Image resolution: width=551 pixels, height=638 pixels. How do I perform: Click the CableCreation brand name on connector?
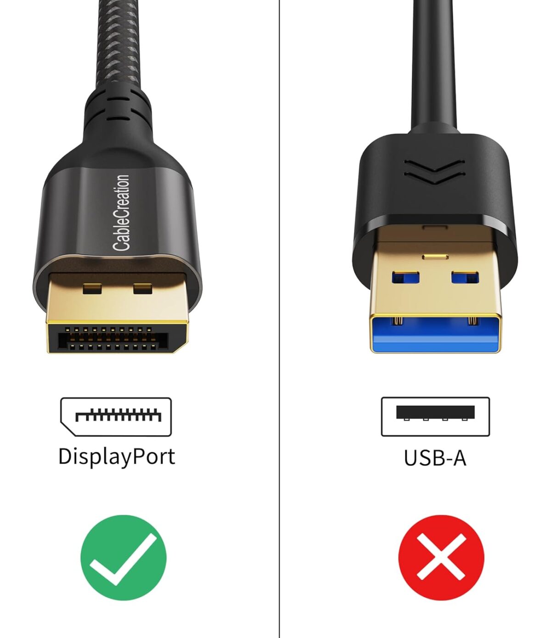click(x=121, y=213)
